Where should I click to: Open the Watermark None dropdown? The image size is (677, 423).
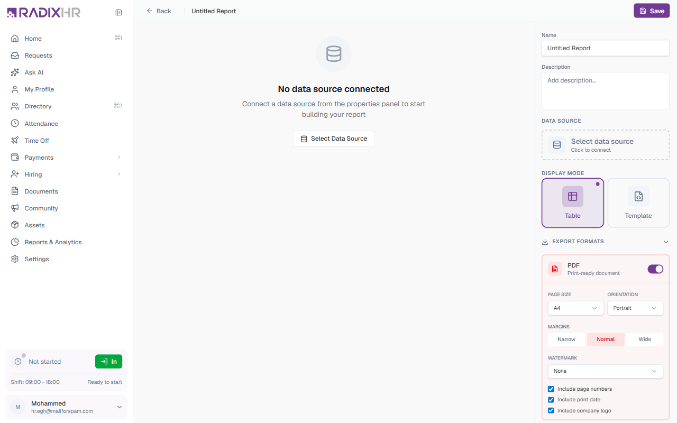tap(606, 371)
